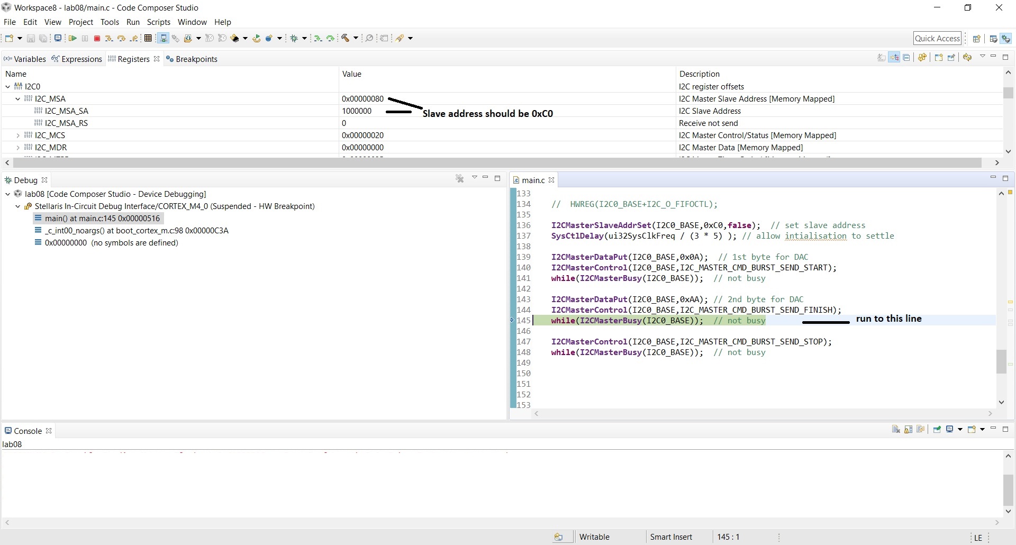Open the Scripts menu
Image resolution: width=1016 pixels, height=545 pixels.
click(x=159, y=22)
